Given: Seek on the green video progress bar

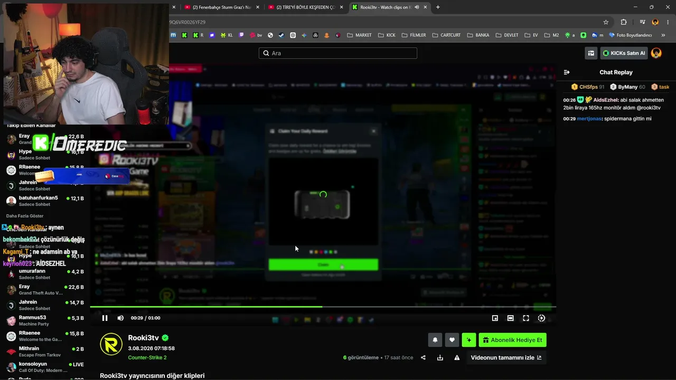Looking at the screenshot, I should tap(323, 307).
